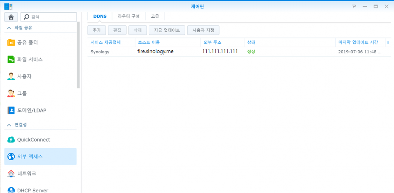Sort by 서비스 제공업체 column header
Screen dimensions: 394x193
pos(111,42)
